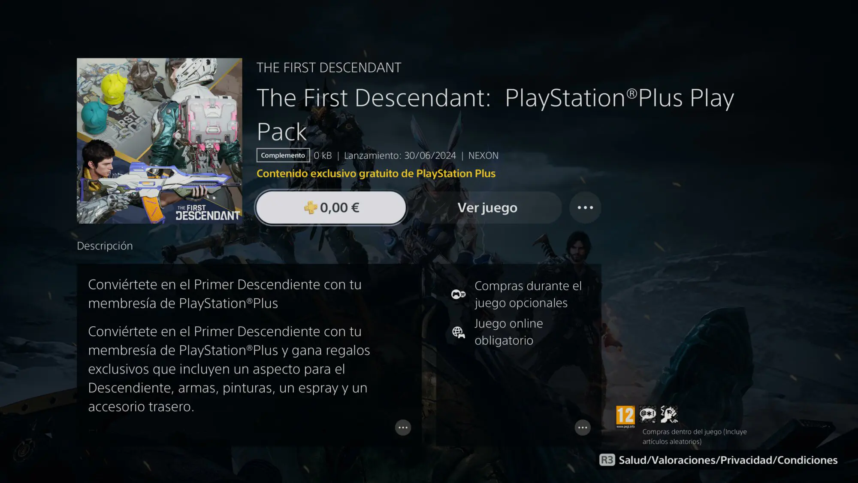Click the PEGI in-game purchases descriptor icon

click(x=669, y=414)
